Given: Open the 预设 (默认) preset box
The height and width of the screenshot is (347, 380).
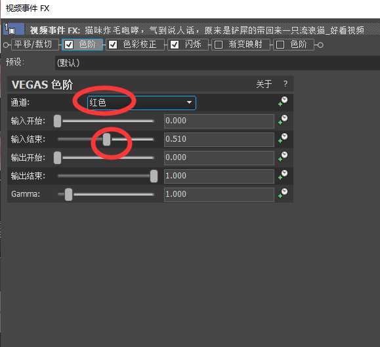Looking at the screenshot, I should 217,63.
